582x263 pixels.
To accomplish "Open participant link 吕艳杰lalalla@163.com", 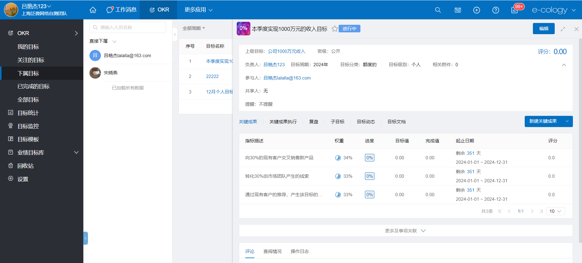I will tap(287, 78).
